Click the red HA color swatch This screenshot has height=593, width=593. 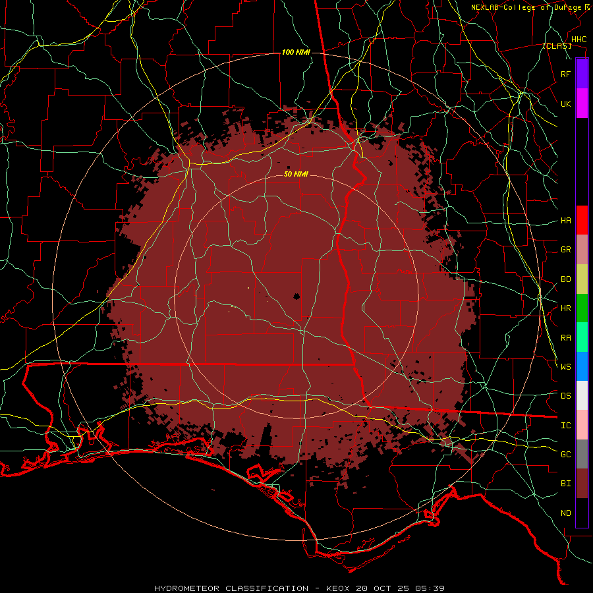[x=582, y=220]
